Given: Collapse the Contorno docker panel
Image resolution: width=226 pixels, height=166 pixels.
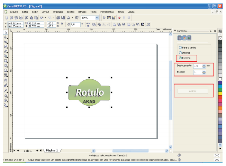Looking at the screenshot, I should coord(211,31).
